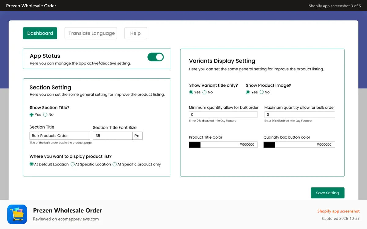
Task: Choose At Specific product only option
Action: coord(115,164)
